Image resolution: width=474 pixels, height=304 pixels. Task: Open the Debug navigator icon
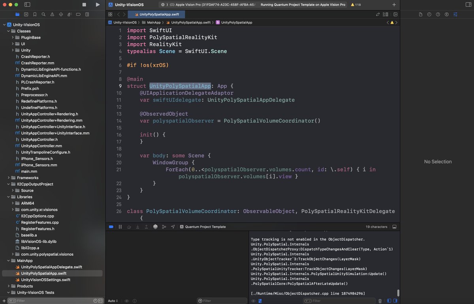tap(70, 14)
